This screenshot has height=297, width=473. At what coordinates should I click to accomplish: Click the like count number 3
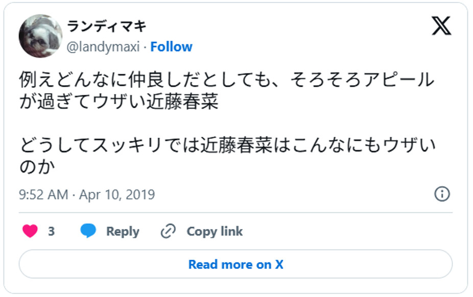[x=51, y=231]
